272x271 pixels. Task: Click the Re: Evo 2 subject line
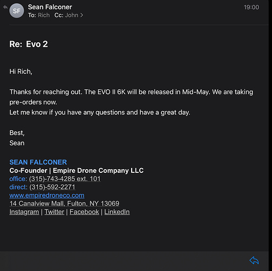[29, 44]
